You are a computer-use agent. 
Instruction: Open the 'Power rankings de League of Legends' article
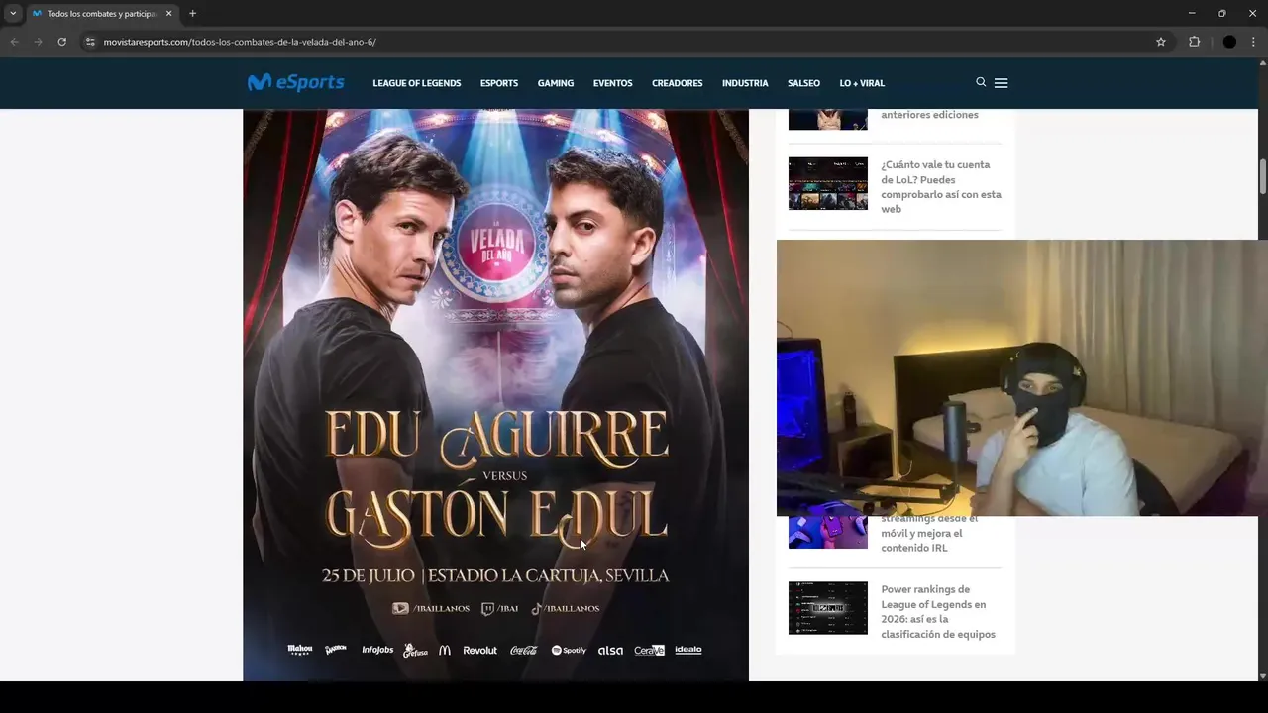click(938, 612)
